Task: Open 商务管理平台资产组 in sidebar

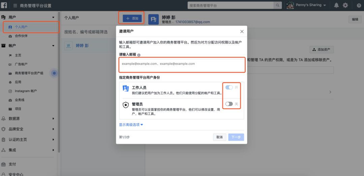Action: (29, 73)
